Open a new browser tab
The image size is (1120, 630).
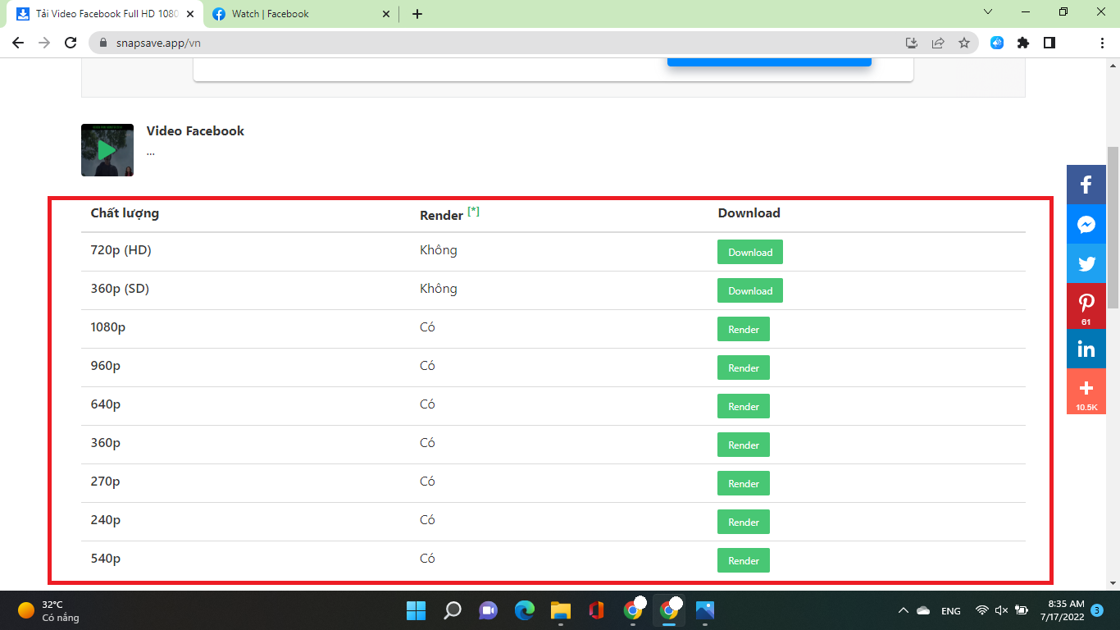(x=417, y=14)
